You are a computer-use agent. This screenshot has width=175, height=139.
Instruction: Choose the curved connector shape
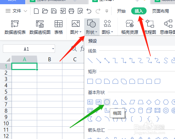(141, 61)
